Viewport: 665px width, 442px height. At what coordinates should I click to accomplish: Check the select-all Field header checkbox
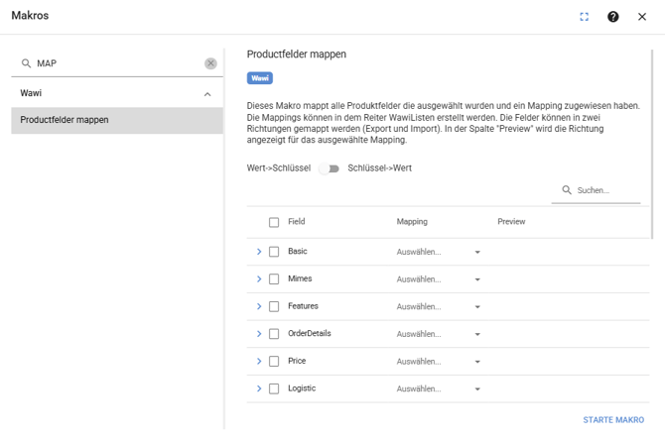pyautogui.click(x=274, y=223)
